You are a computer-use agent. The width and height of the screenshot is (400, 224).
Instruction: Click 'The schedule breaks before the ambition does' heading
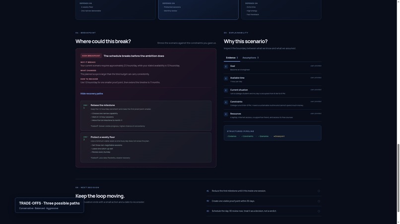pyautogui.click(x=133, y=56)
